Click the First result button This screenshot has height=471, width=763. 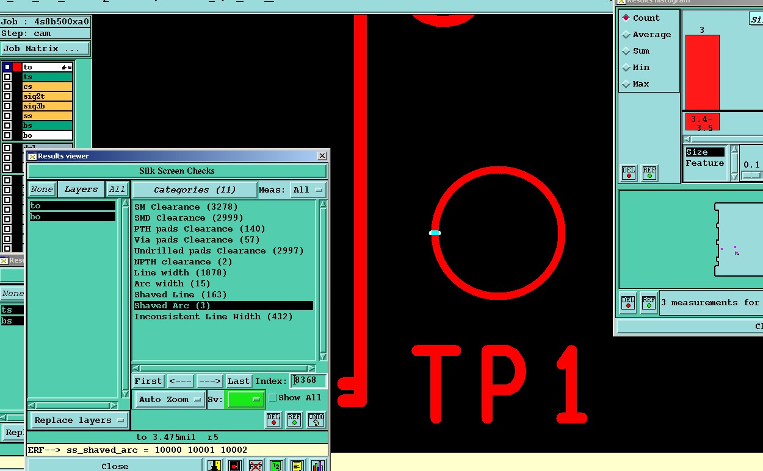pos(148,381)
